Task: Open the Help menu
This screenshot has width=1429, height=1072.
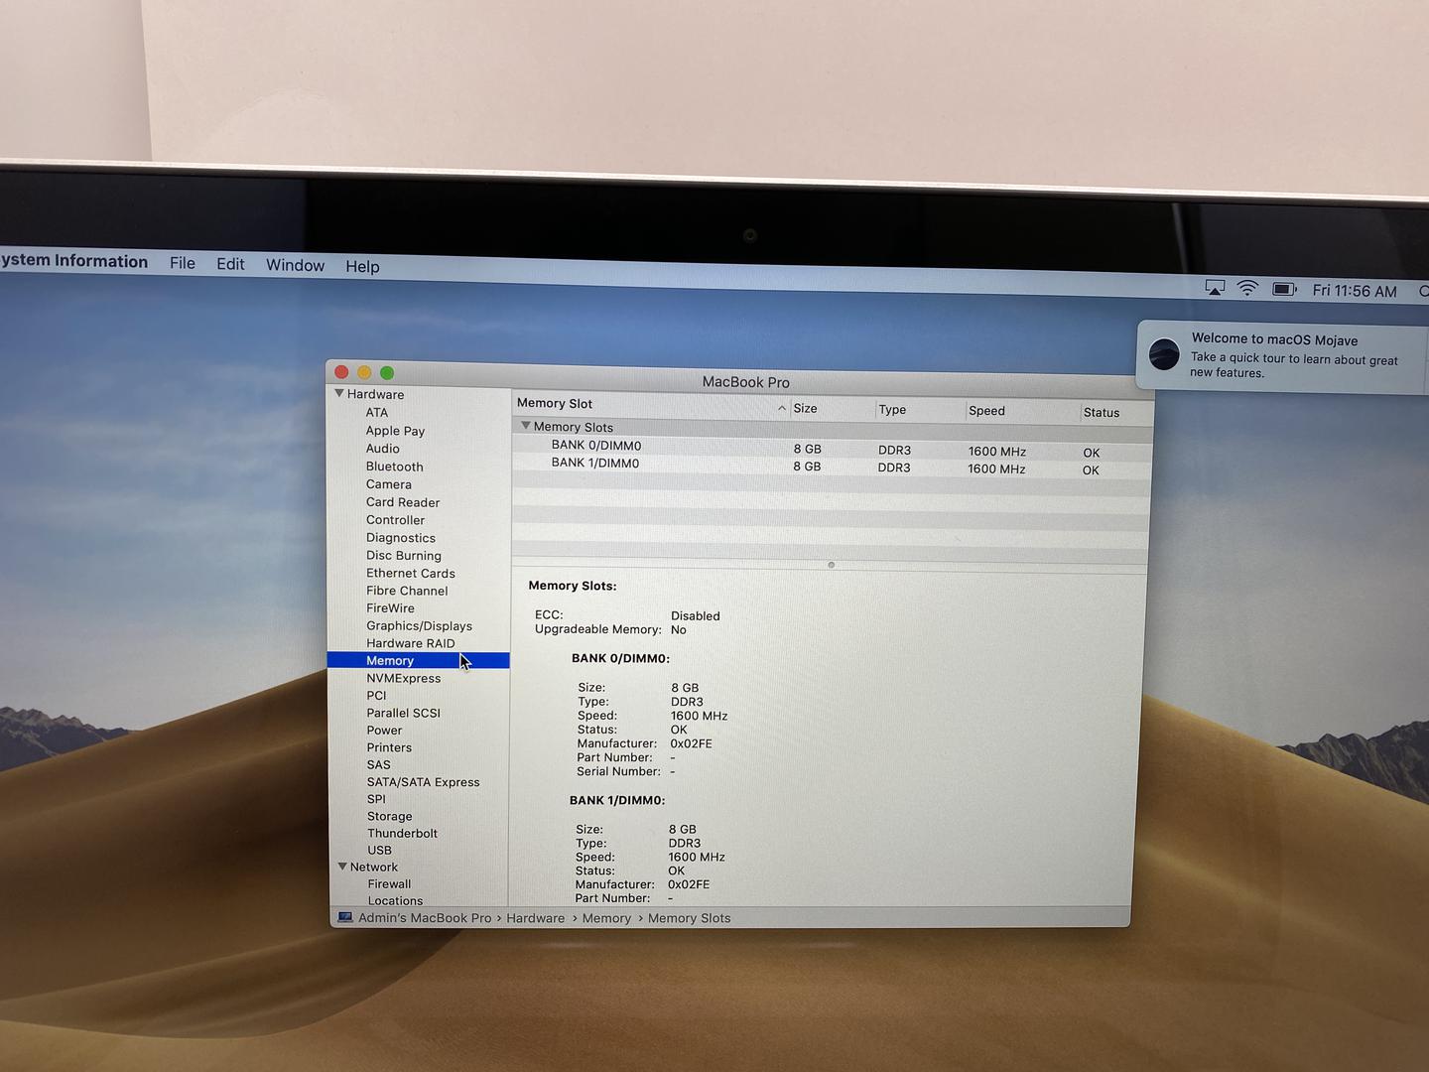Action: pyautogui.click(x=362, y=266)
